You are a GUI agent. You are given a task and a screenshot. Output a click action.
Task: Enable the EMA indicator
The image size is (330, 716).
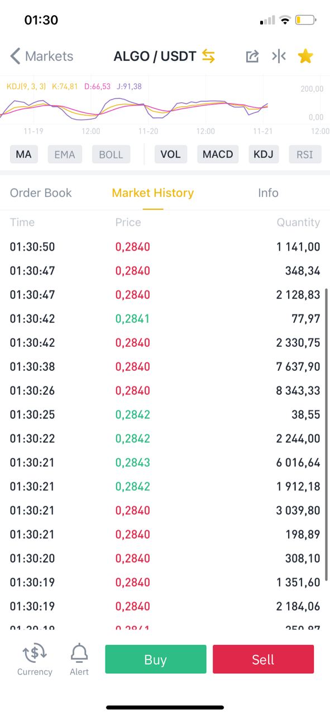65,154
